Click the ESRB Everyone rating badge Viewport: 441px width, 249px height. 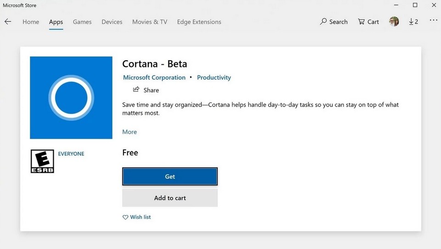pos(42,161)
